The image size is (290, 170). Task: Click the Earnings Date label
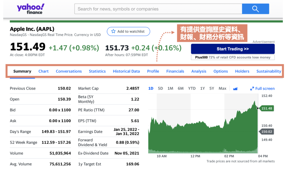(x=90, y=132)
